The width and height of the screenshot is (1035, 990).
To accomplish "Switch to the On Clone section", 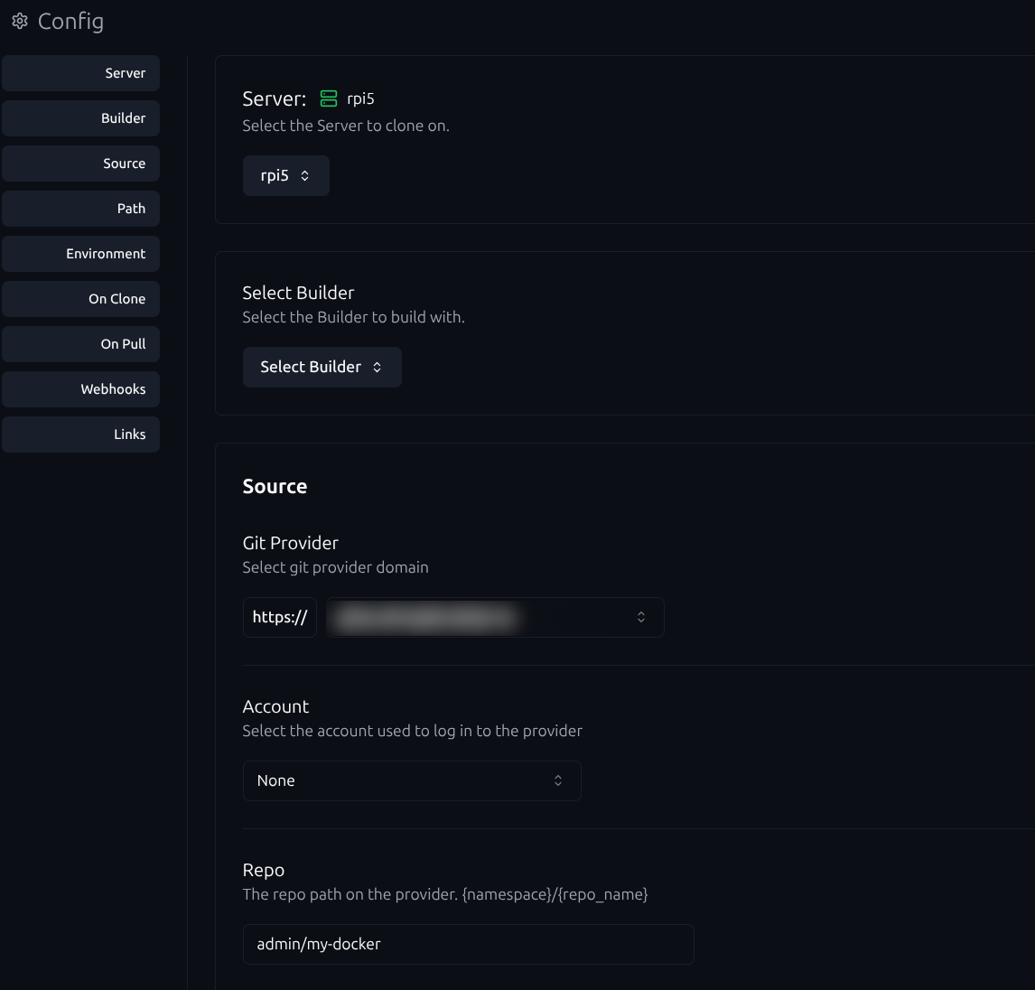I will (81, 299).
